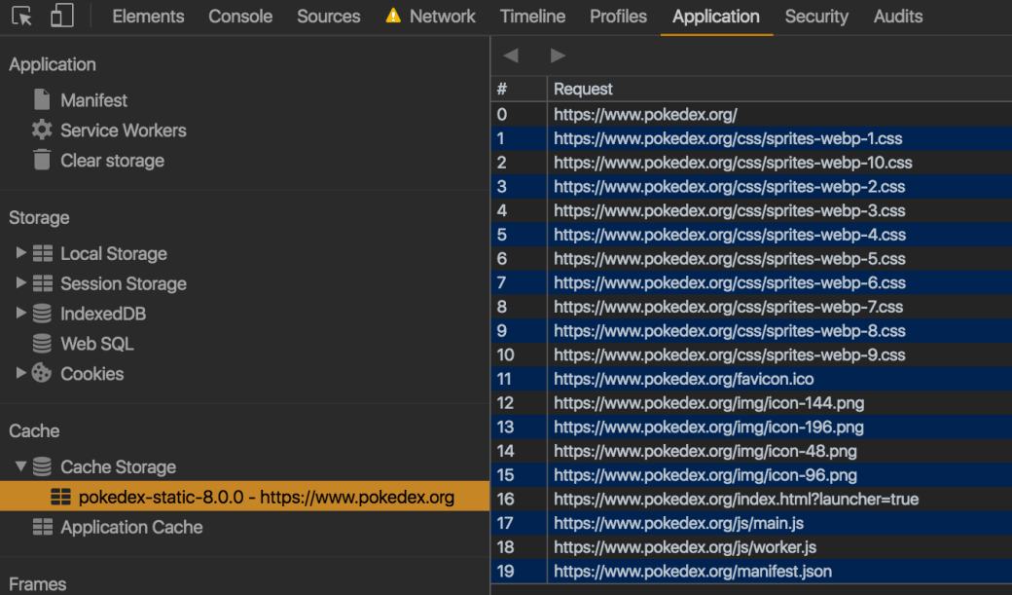Click the Request column header
The height and width of the screenshot is (595, 1012).
(x=779, y=89)
